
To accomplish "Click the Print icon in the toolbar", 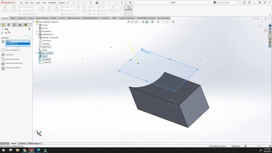I will pos(97,3).
